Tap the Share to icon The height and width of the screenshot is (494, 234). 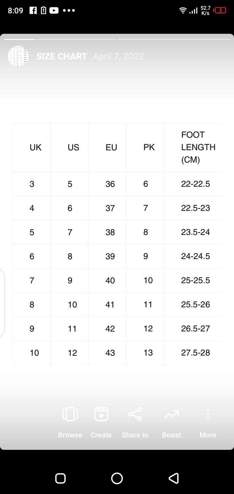[135, 414]
